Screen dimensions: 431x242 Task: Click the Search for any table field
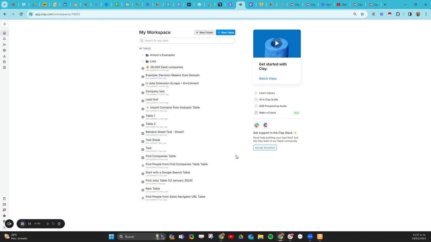[187, 40]
